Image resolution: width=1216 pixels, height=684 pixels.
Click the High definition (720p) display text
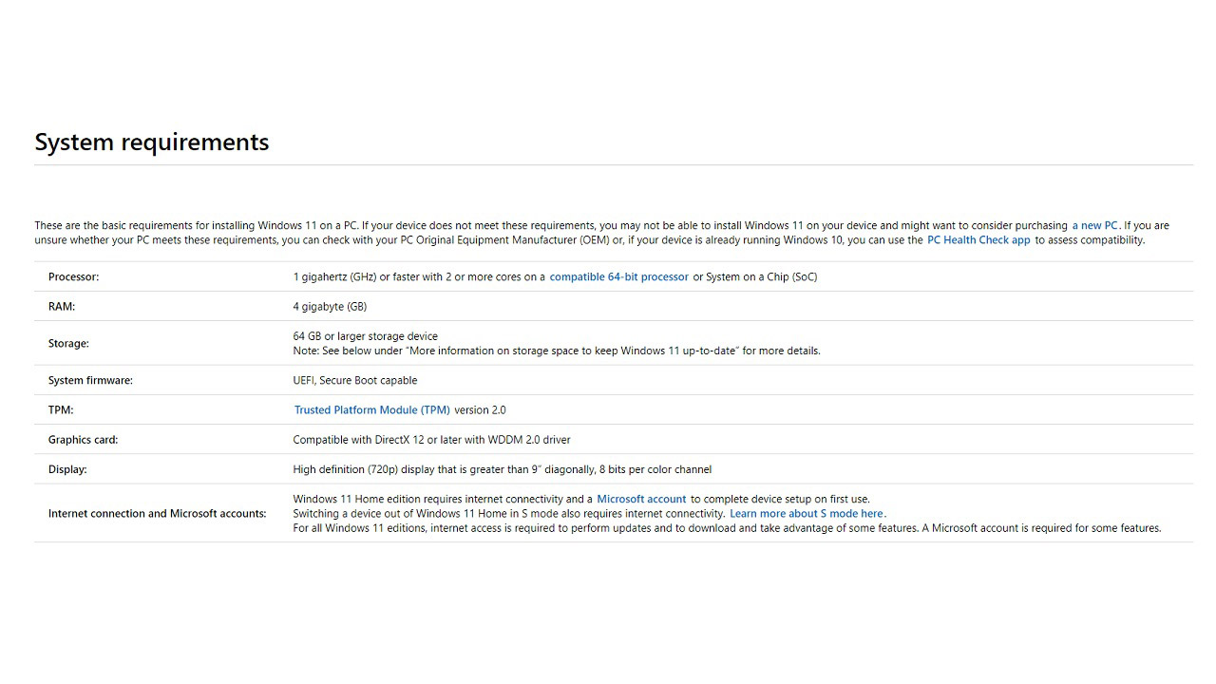coord(502,469)
